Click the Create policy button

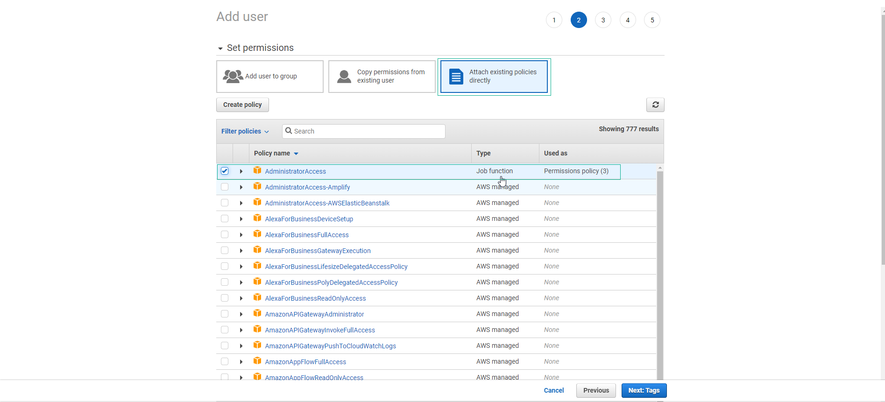pos(242,105)
